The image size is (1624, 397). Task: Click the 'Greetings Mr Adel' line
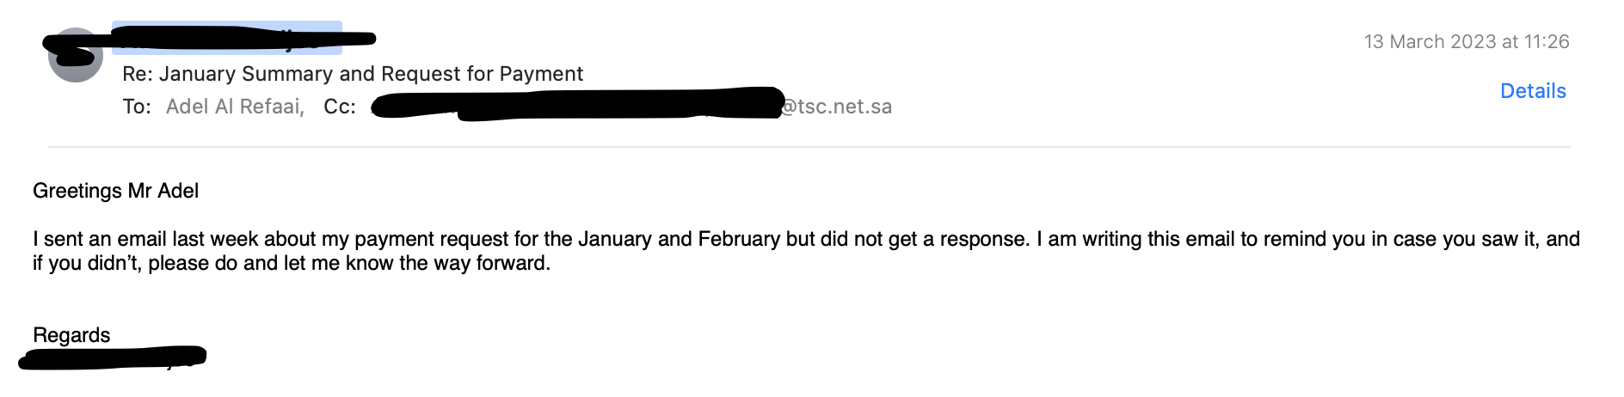click(x=115, y=191)
